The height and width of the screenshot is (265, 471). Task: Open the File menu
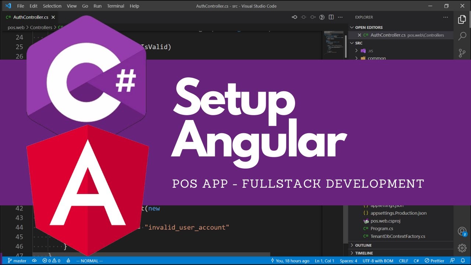pos(21,6)
